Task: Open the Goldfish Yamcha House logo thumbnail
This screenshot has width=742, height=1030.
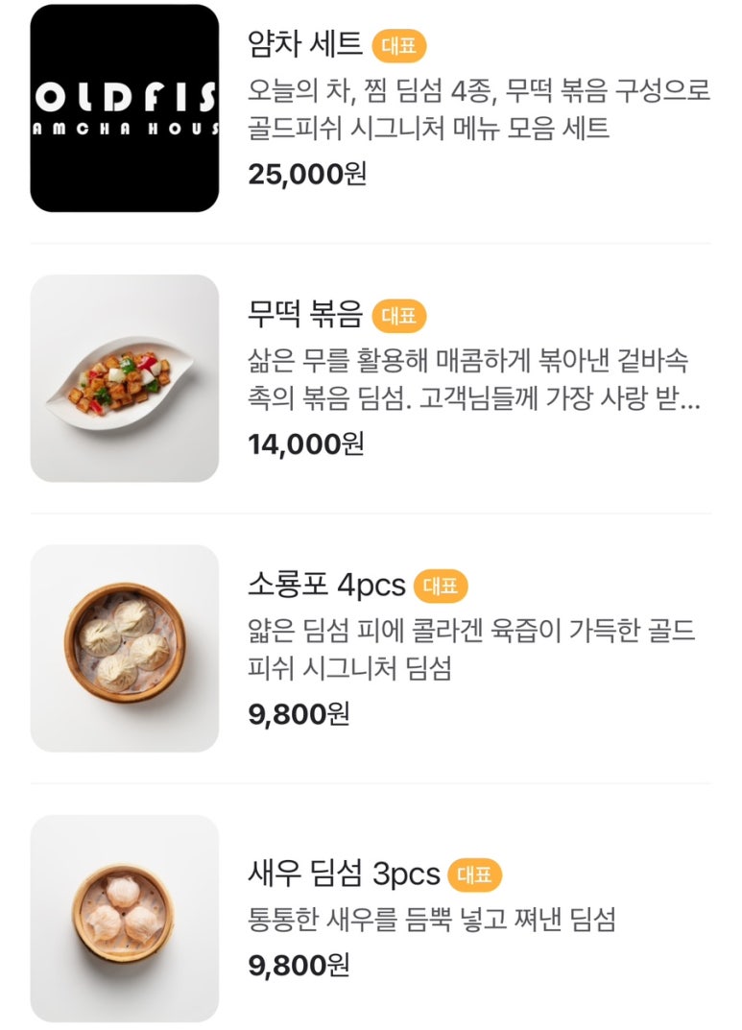Action: click(125, 108)
